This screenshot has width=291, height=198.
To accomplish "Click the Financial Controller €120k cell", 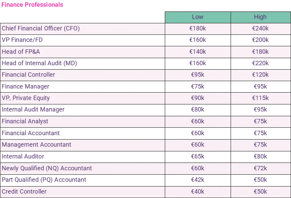I will (x=260, y=75).
